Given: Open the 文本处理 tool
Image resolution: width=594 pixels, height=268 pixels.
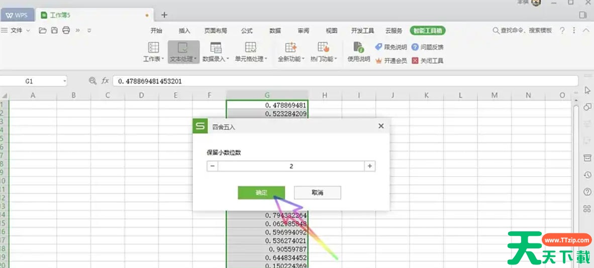Looking at the screenshot, I should pos(184,52).
